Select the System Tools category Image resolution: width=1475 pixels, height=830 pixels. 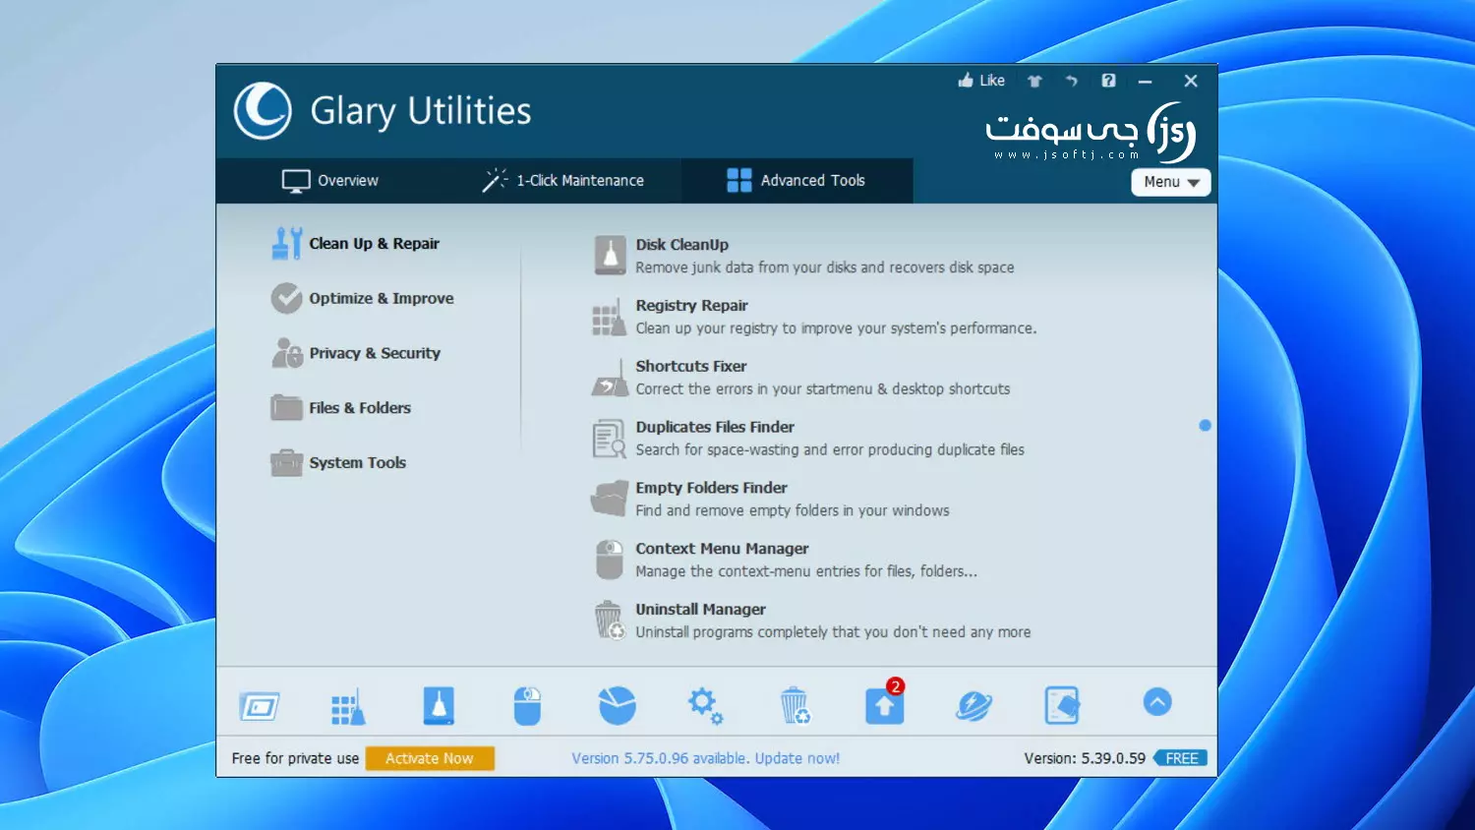click(x=337, y=462)
